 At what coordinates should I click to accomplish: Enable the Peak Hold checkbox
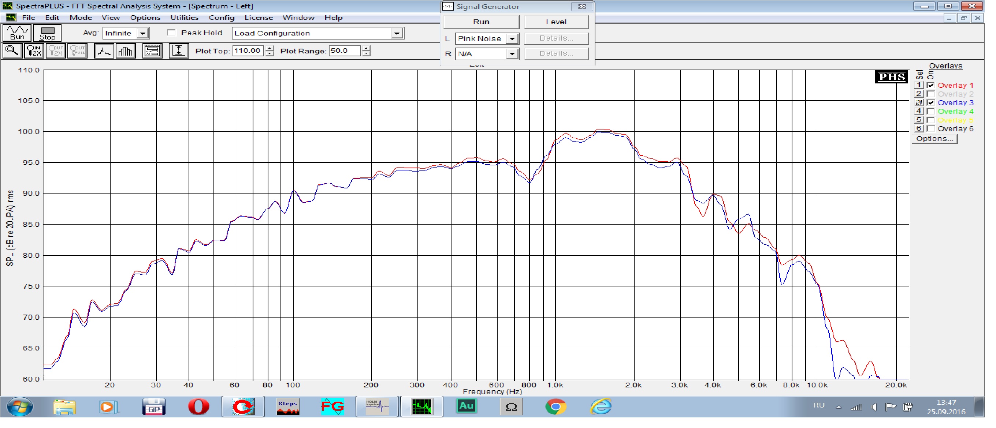(171, 33)
